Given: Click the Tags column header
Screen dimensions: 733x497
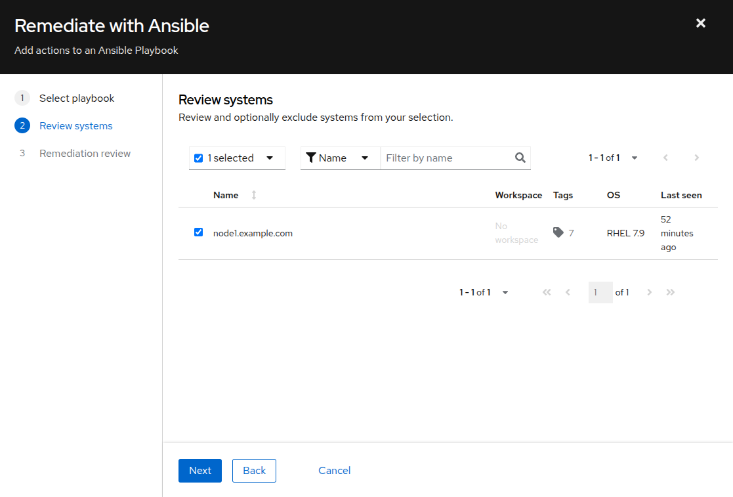Looking at the screenshot, I should pos(563,195).
